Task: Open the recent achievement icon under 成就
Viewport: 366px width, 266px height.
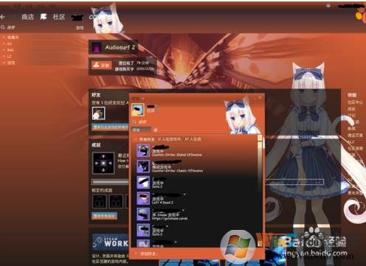Action: pos(103,163)
